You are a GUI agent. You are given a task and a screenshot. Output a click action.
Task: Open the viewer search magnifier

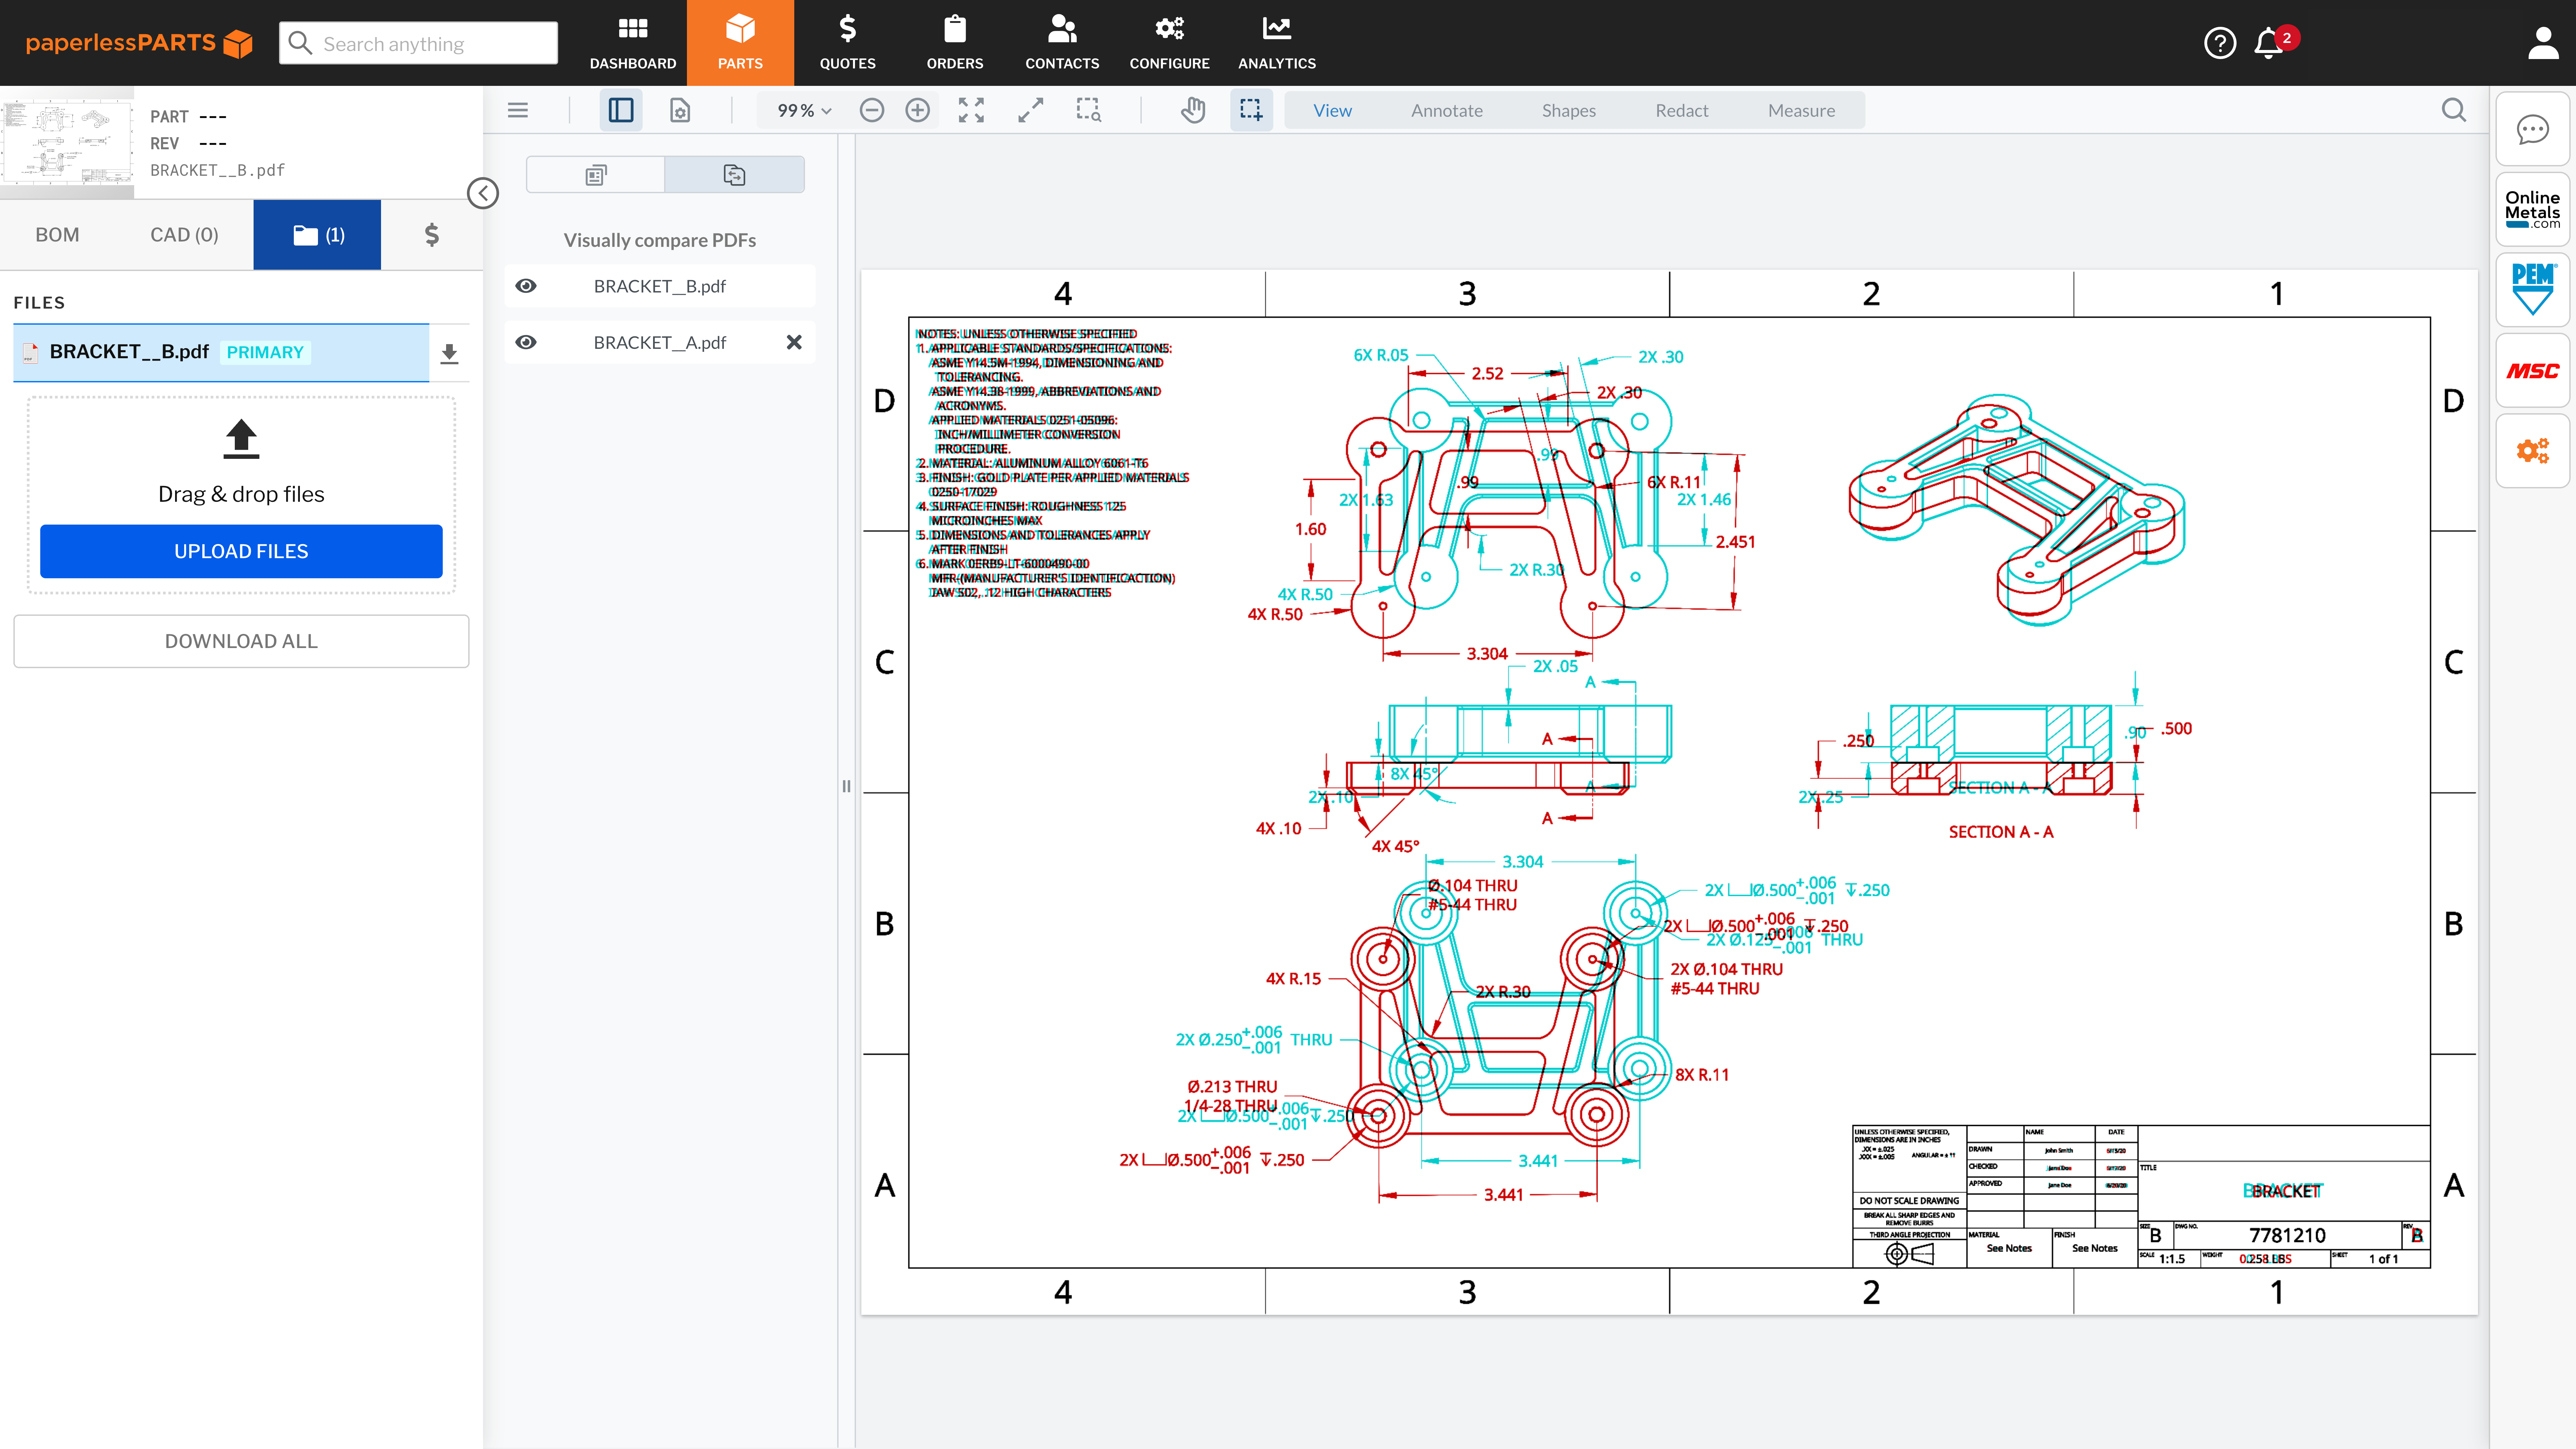[x=2454, y=110]
